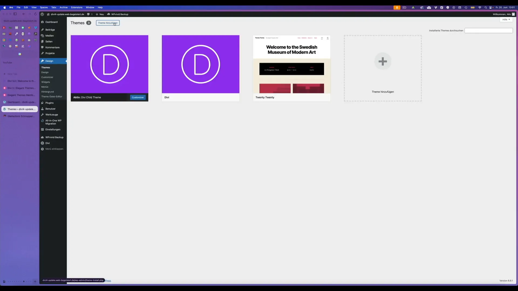The width and height of the screenshot is (518, 291).
Task: Open Seiten in WordPress sidebar
Action: click(x=53, y=41)
